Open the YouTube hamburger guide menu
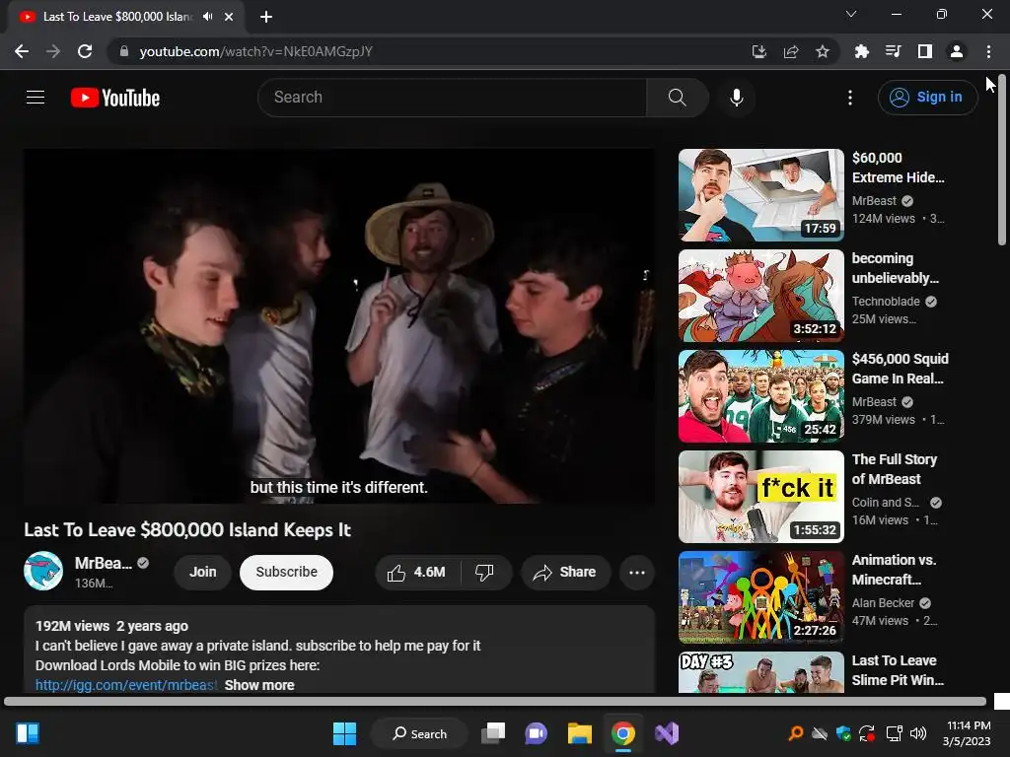This screenshot has width=1010, height=757. click(36, 98)
